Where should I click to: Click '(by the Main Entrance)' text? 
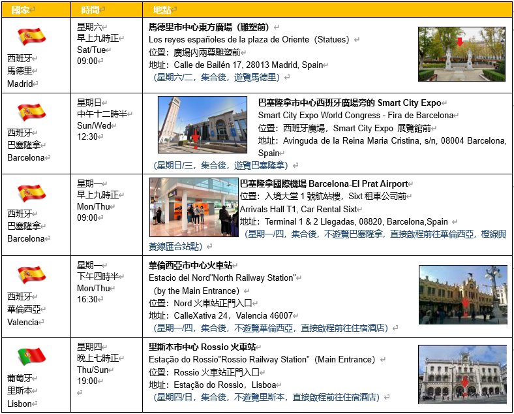tap(196, 291)
